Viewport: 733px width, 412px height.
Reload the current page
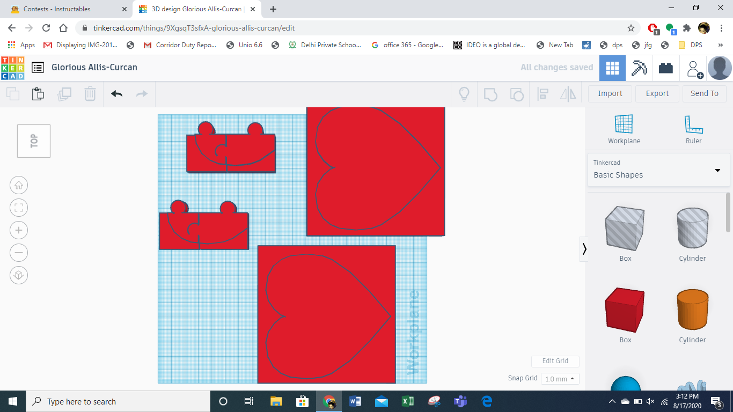(x=46, y=28)
